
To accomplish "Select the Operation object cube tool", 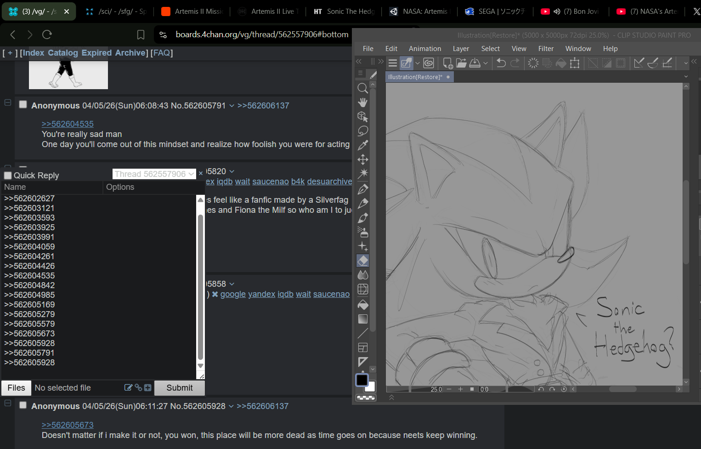I will 363,116.
